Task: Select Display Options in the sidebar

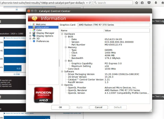Action: coord(45,36)
